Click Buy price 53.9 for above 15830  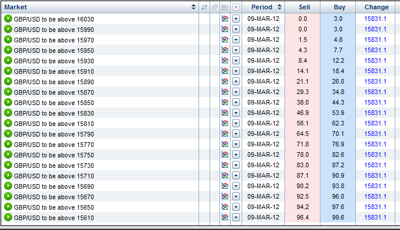coord(338,113)
